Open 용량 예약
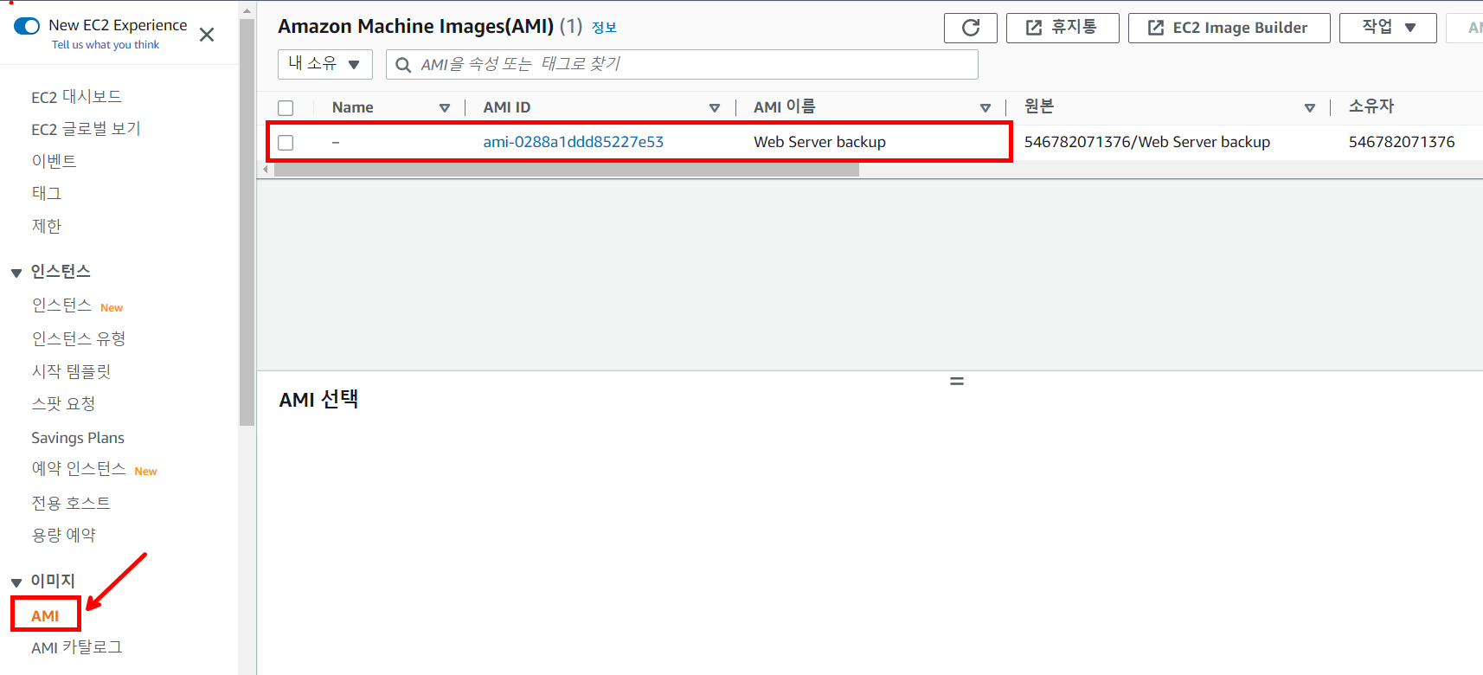1483x675 pixels. click(x=63, y=535)
